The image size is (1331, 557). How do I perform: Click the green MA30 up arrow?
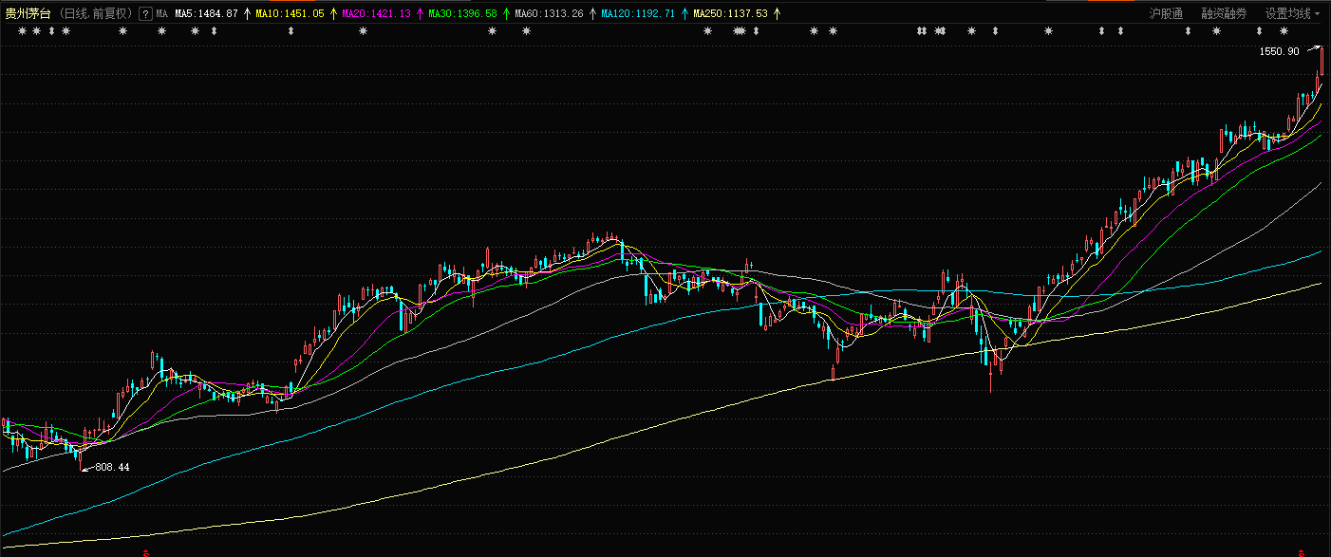click(506, 14)
